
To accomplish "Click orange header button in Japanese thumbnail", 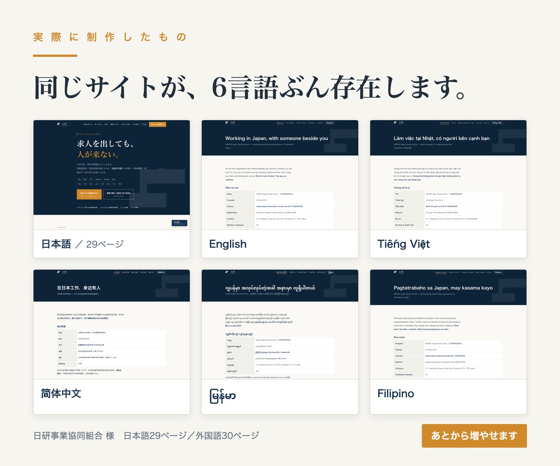I will (157, 124).
